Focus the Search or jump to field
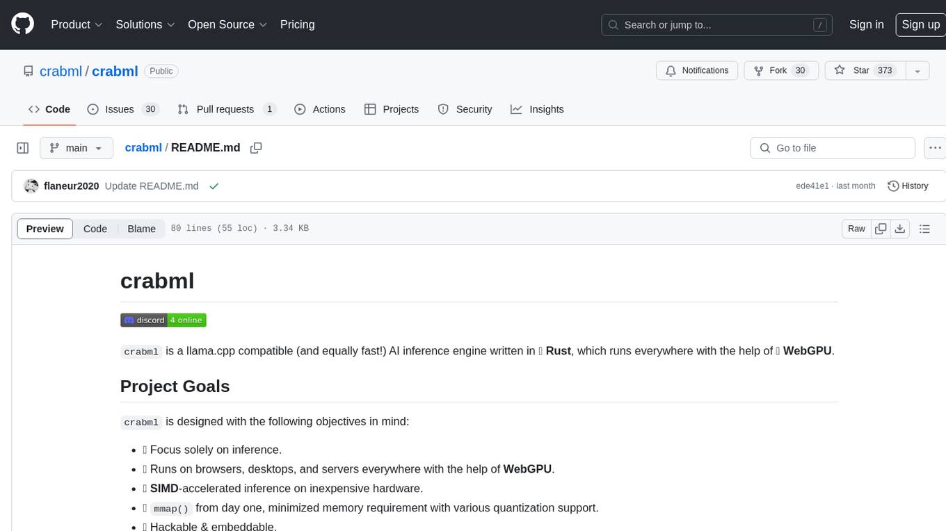Viewport: 946px width, 531px height. (x=716, y=24)
